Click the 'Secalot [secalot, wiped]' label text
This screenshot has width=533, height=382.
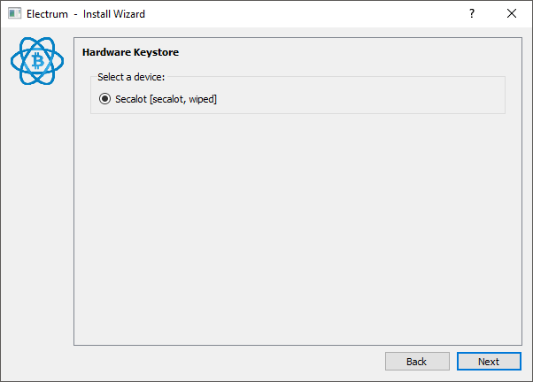pos(166,99)
